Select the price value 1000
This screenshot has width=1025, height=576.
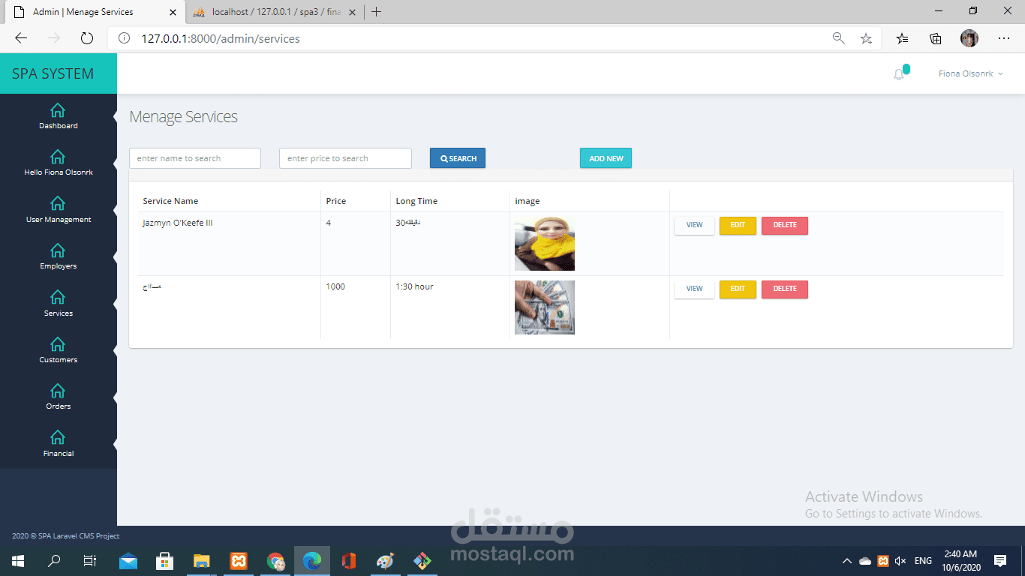coord(335,286)
